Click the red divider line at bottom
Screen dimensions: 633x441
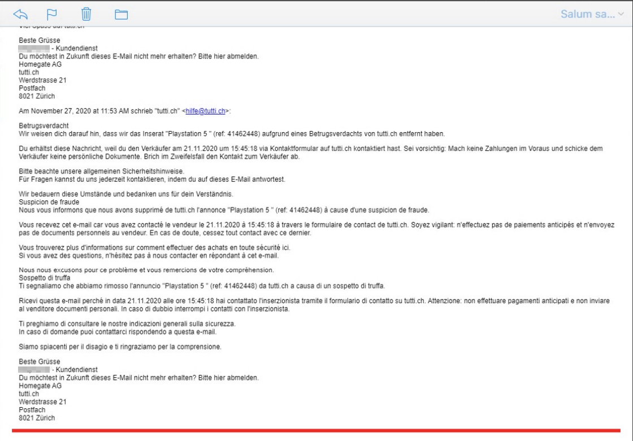(x=316, y=431)
